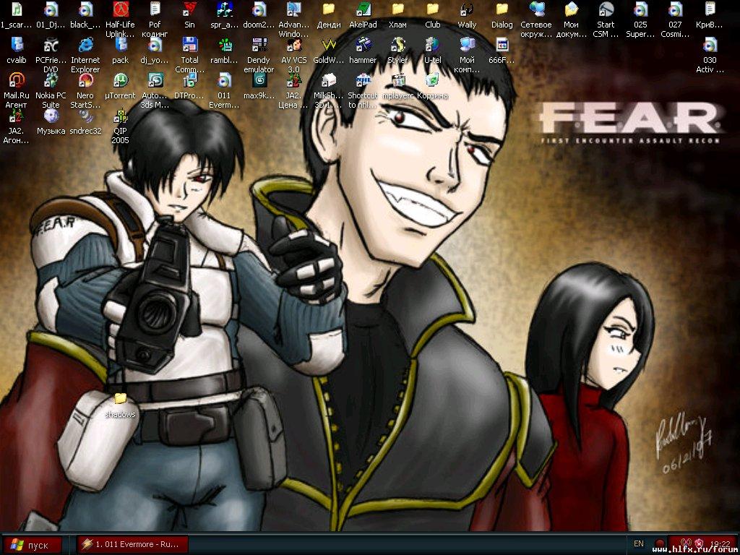Open the 025 Super media file
740x555 pixels.
tap(640, 9)
